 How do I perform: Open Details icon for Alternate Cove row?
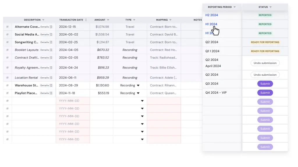(51, 27)
